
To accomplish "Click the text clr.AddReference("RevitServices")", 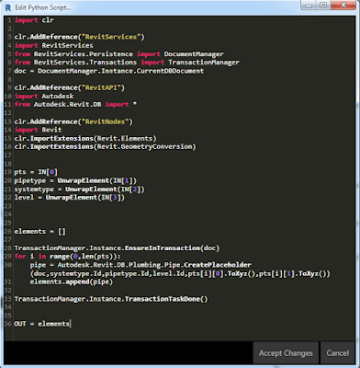I will pyautogui.click(x=79, y=37).
